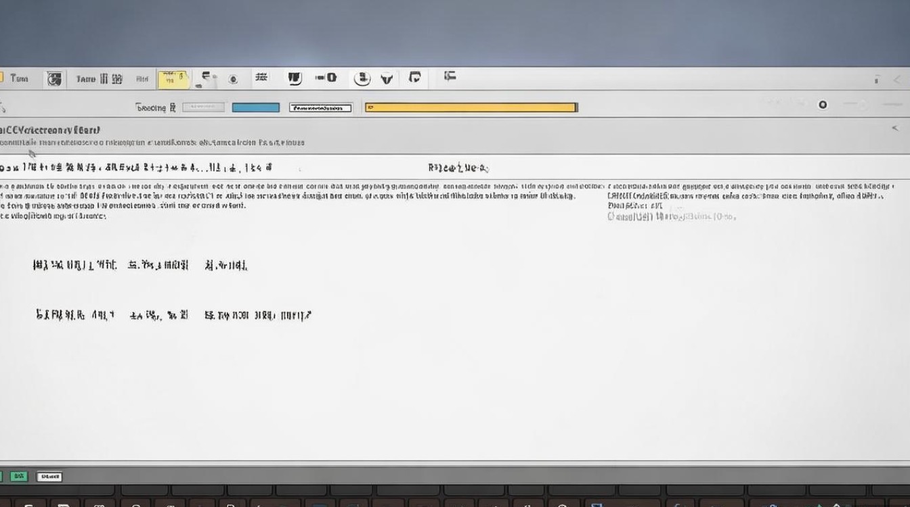Select the rightmost bracket-shaped toolbar icon

coord(450,76)
